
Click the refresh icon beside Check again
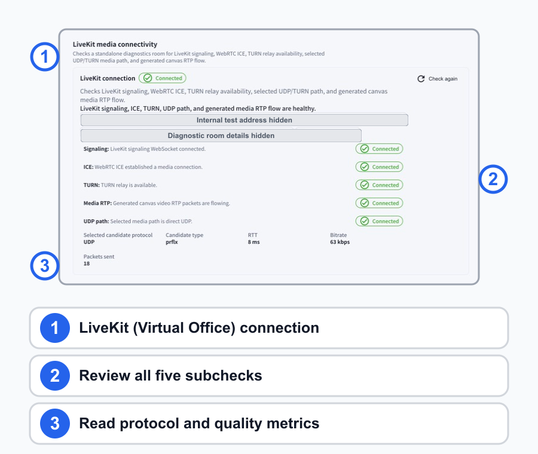(x=421, y=79)
